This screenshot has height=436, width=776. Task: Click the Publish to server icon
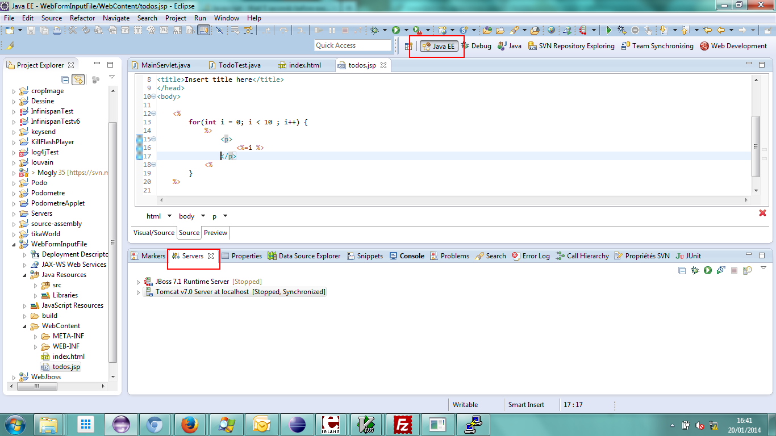pyautogui.click(x=748, y=270)
